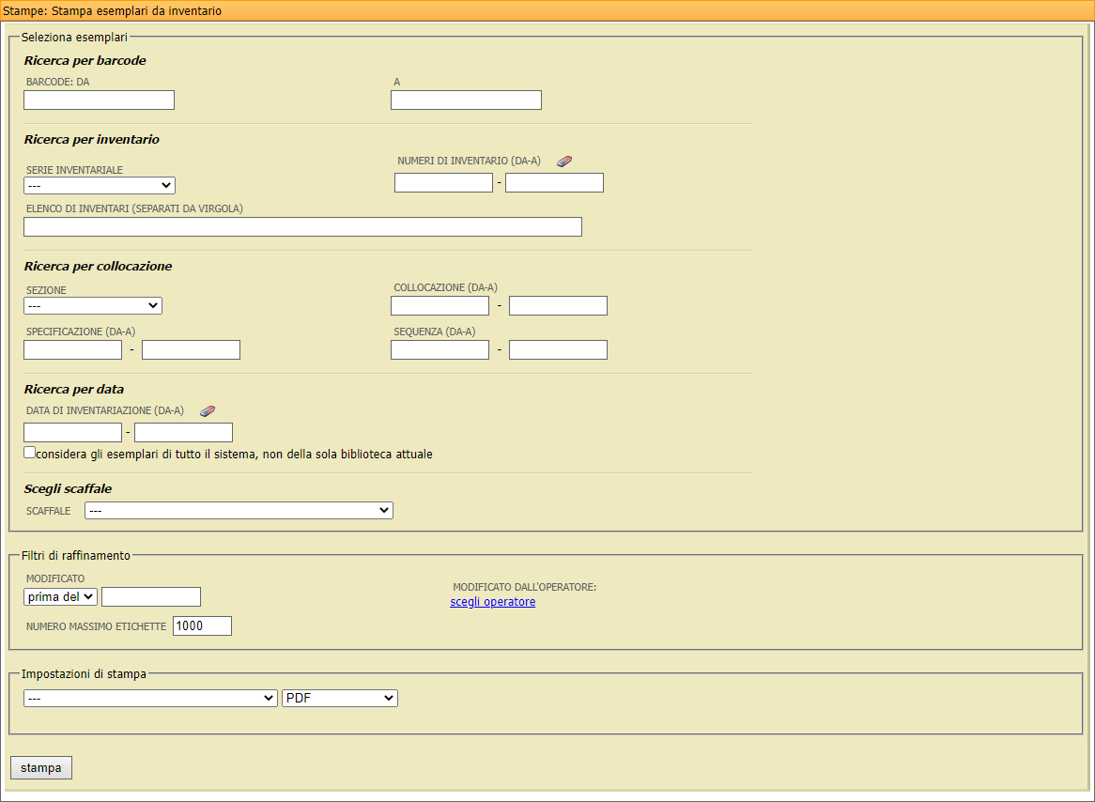
Task: Open the SERIE INVENTARIALE dropdown
Action: [99, 185]
